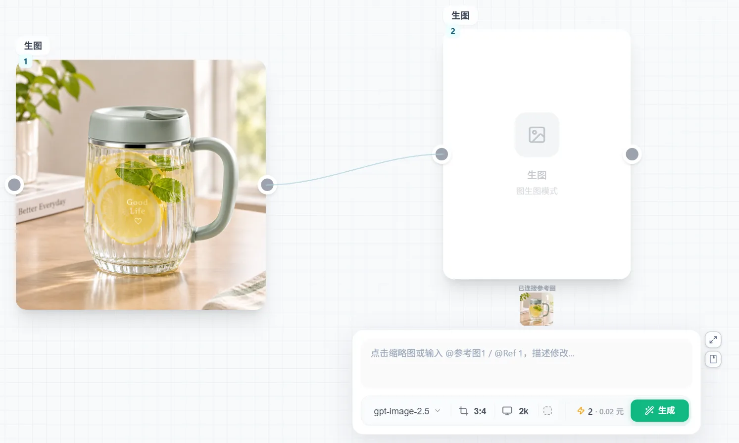Click the 生成 generate button
The width and height of the screenshot is (739, 443).
click(659, 411)
